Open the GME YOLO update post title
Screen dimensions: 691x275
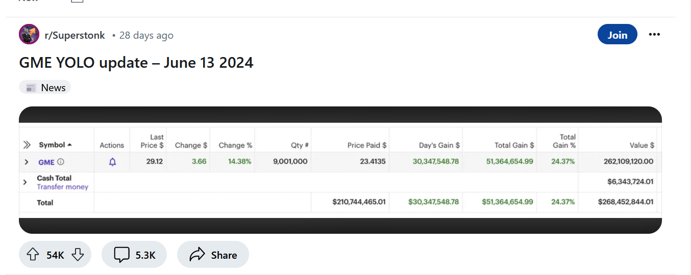[x=136, y=63]
